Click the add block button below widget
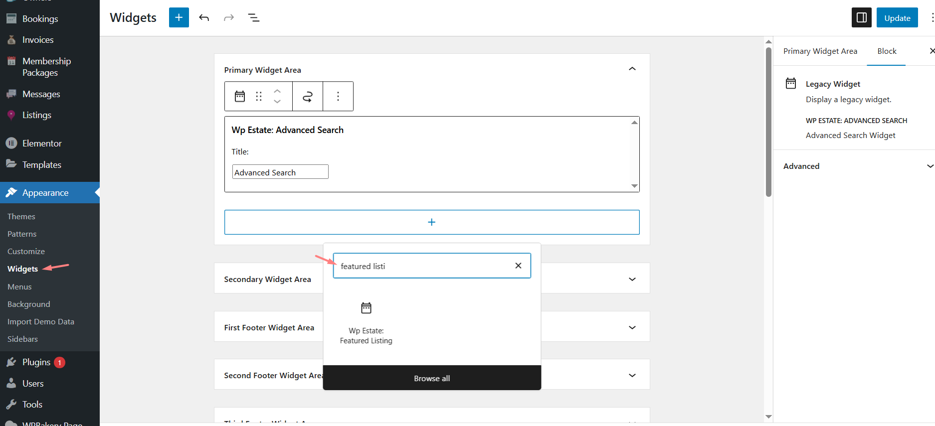 click(432, 222)
